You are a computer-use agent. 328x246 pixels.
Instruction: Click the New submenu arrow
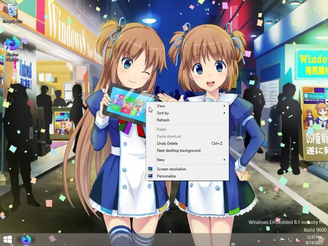[x=225, y=160]
